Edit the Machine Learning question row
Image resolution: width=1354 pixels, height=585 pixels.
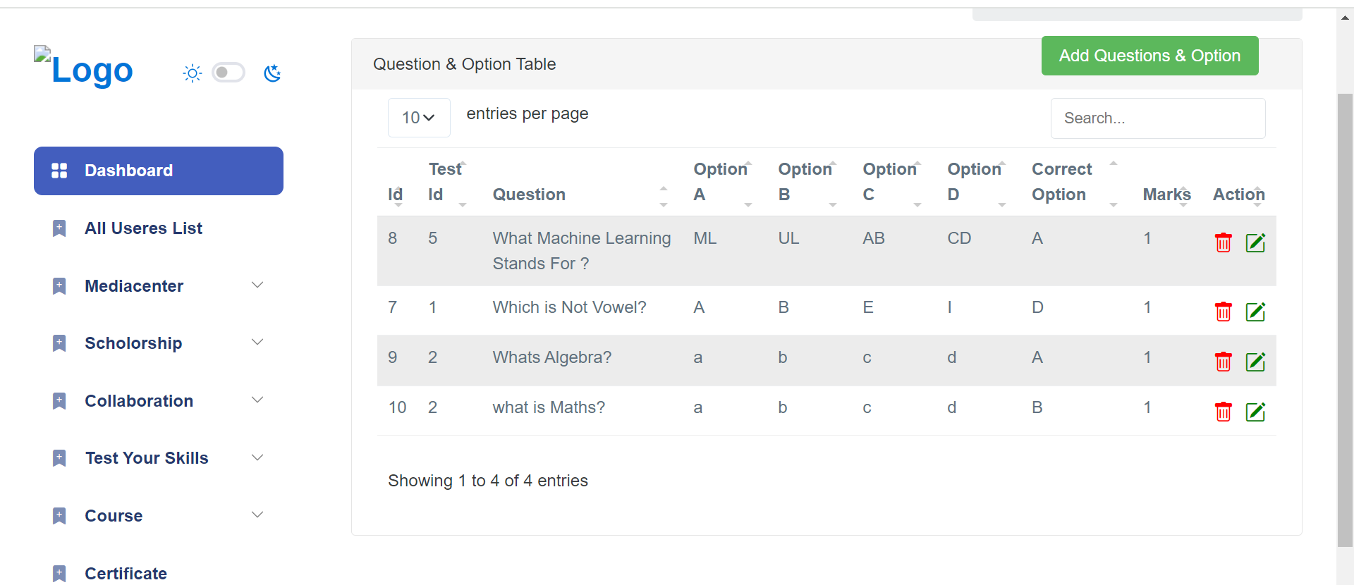(1255, 242)
